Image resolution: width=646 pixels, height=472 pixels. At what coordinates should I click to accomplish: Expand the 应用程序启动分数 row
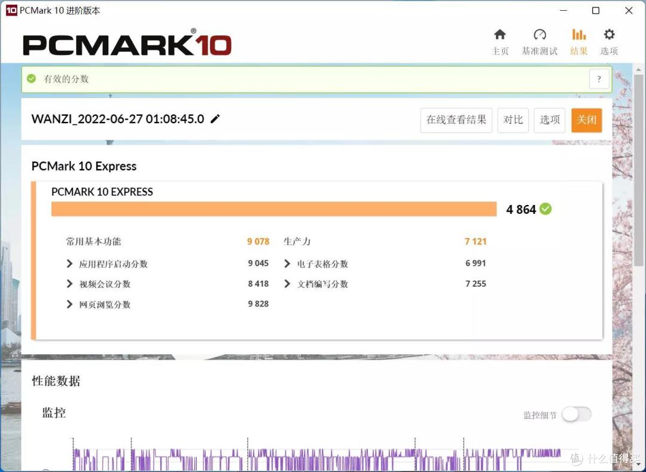(x=69, y=263)
